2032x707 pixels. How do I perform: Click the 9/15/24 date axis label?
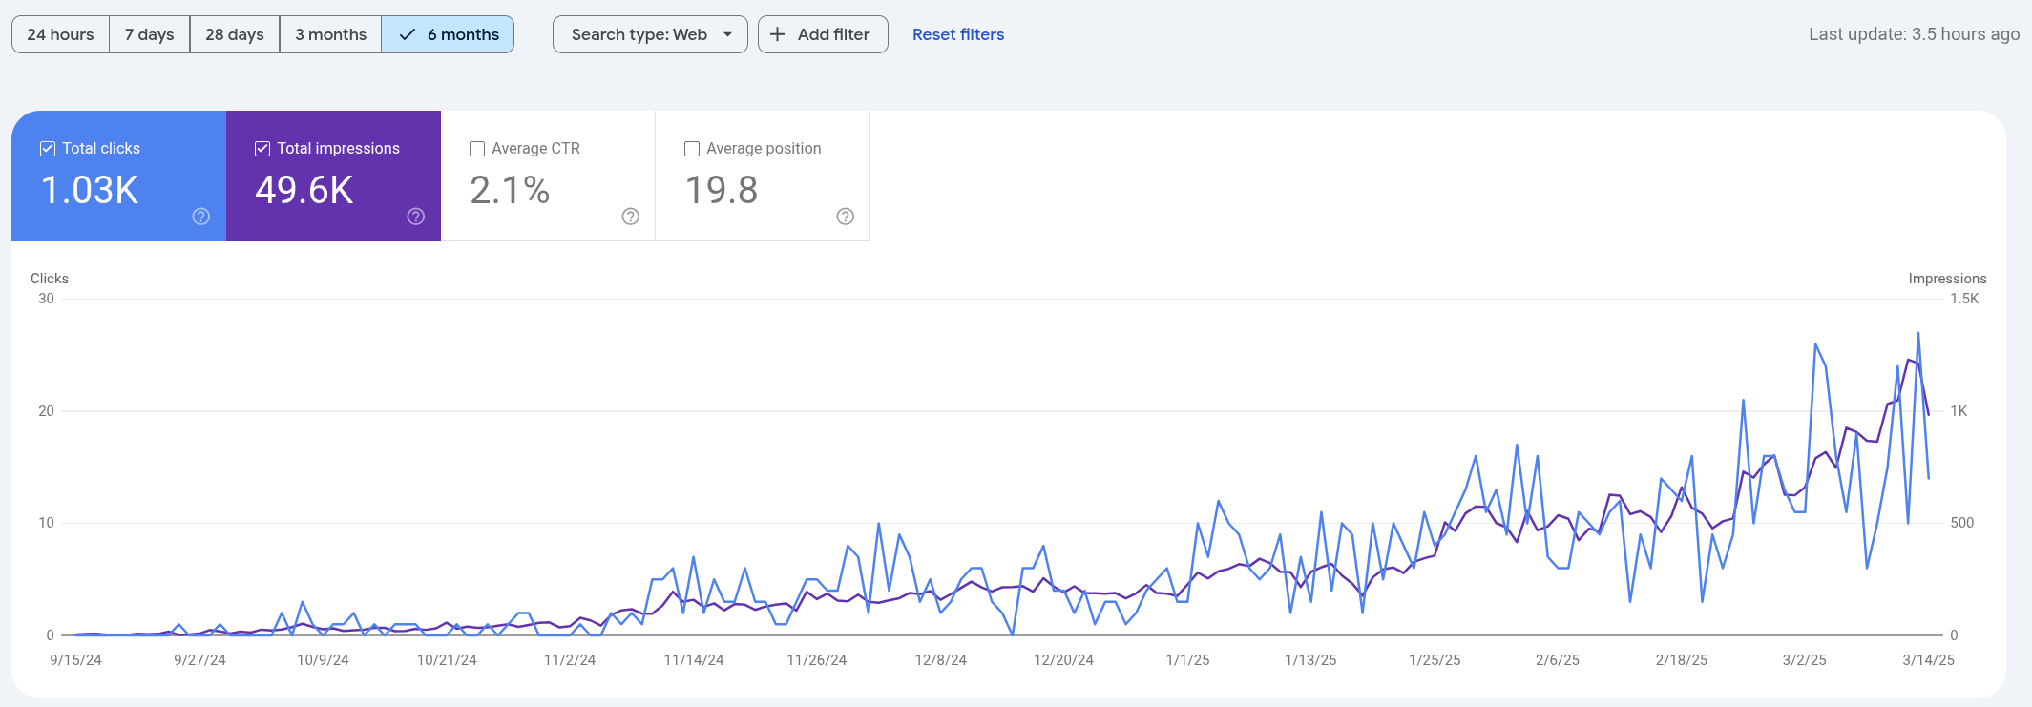(x=75, y=660)
